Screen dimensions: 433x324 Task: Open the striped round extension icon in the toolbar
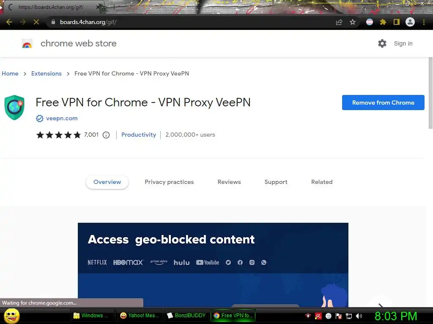point(370,22)
